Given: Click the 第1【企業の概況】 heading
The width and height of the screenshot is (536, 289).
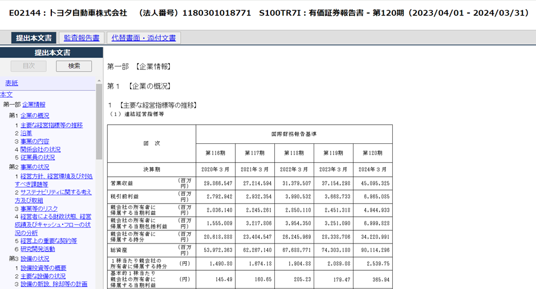Looking at the screenshot, I should (x=139, y=86).
